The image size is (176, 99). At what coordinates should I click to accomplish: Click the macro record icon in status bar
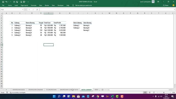(7, 92)
